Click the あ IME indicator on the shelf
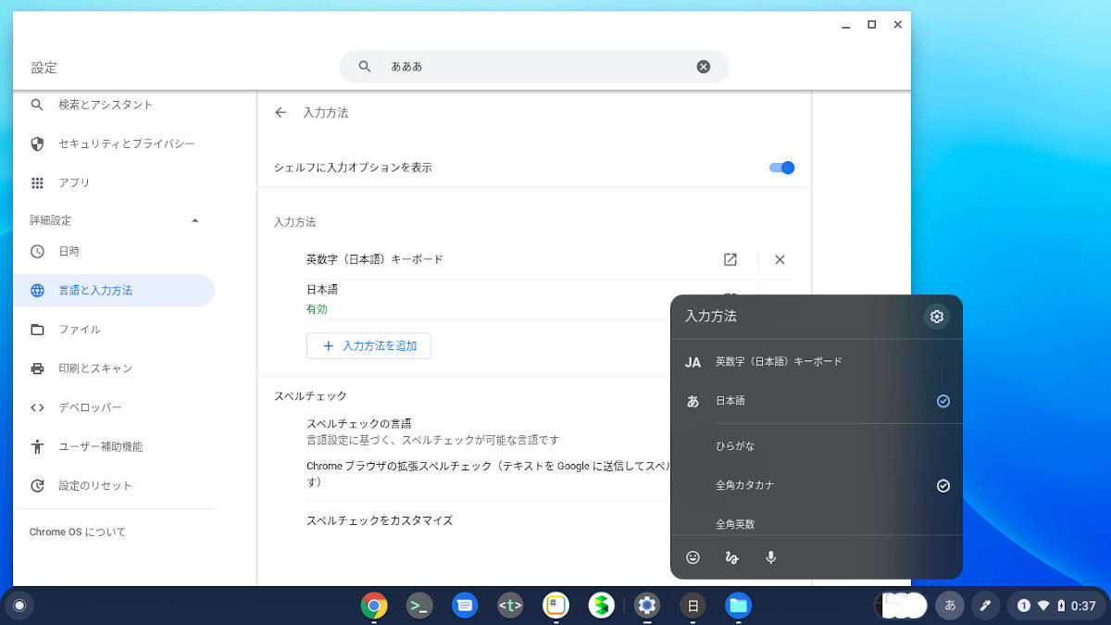Image resolution: width=1111 pixels, height=625 pixels. pyautogui.click(x=950, y=605)
